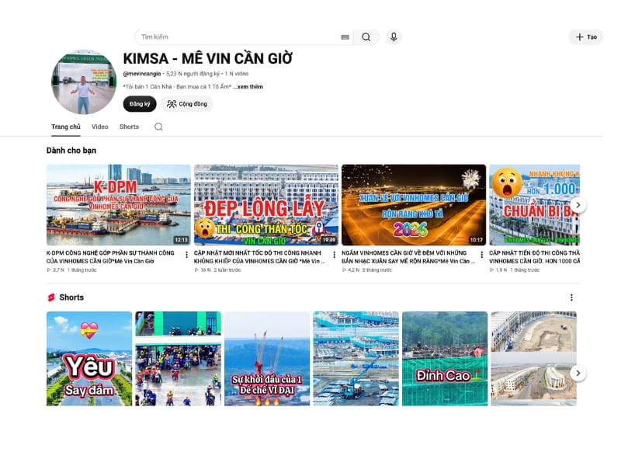The width and height of the screenshot is (621, 466).
Task: Open the aerial townhouses short
Action: (x=534, y=359)
